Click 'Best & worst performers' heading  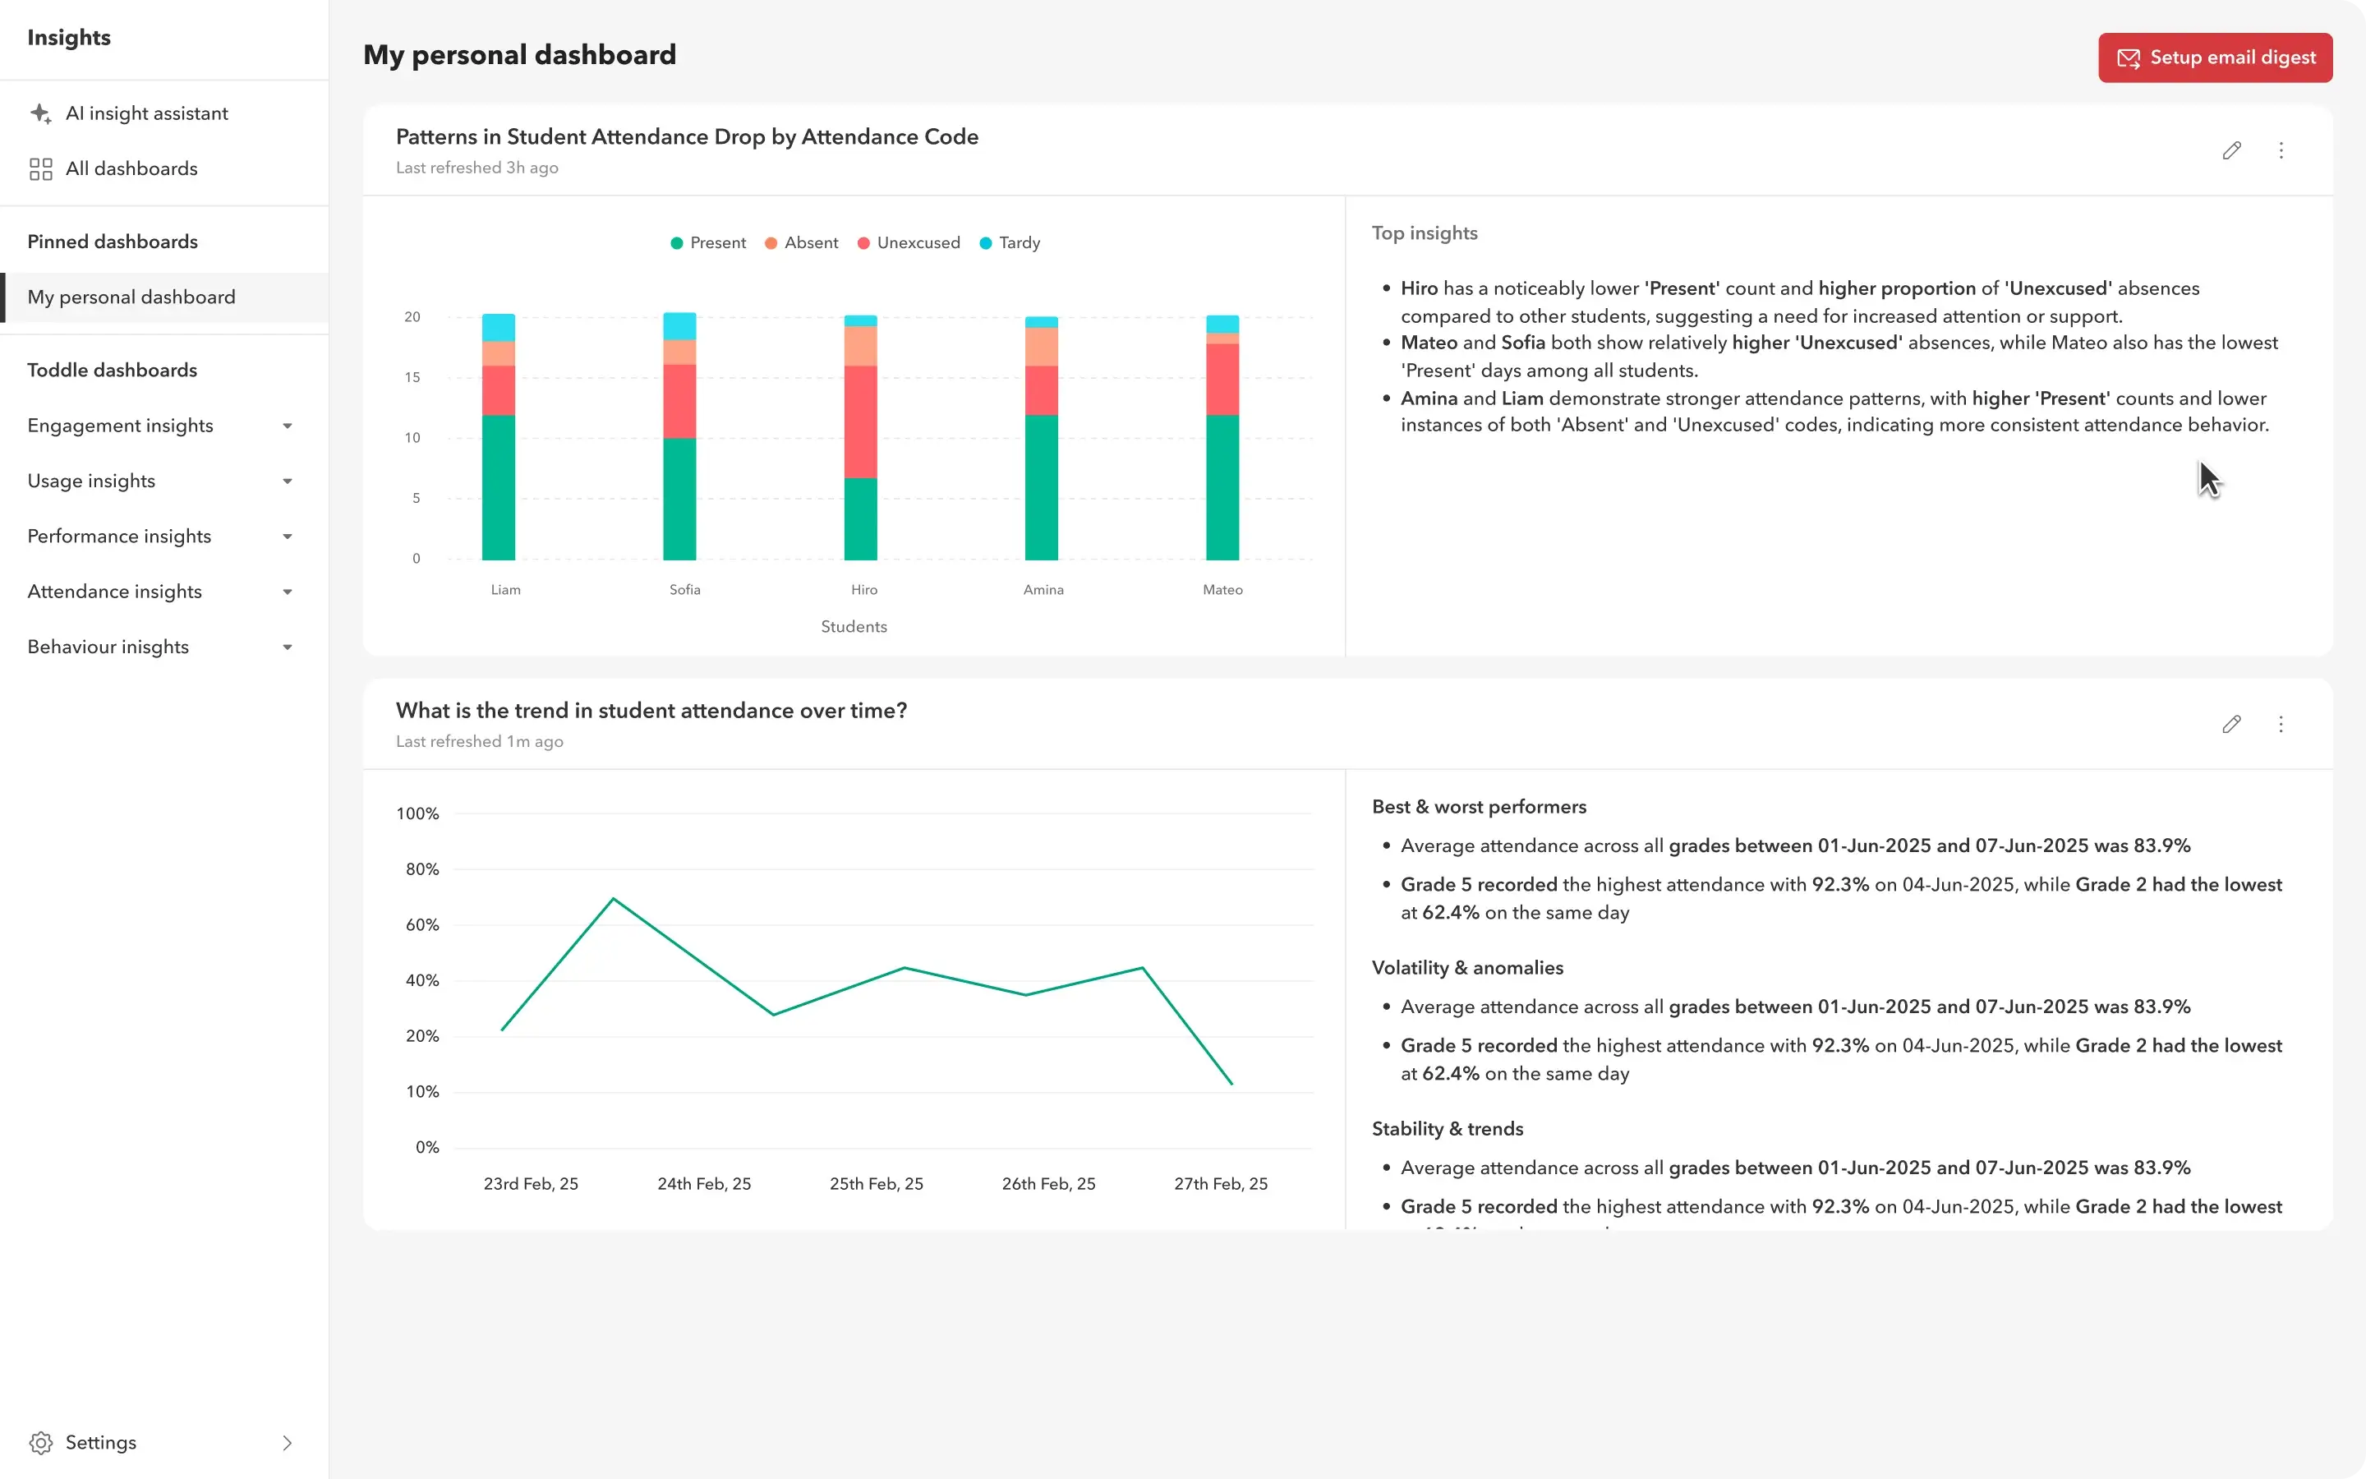click(x=1480, y=807)
